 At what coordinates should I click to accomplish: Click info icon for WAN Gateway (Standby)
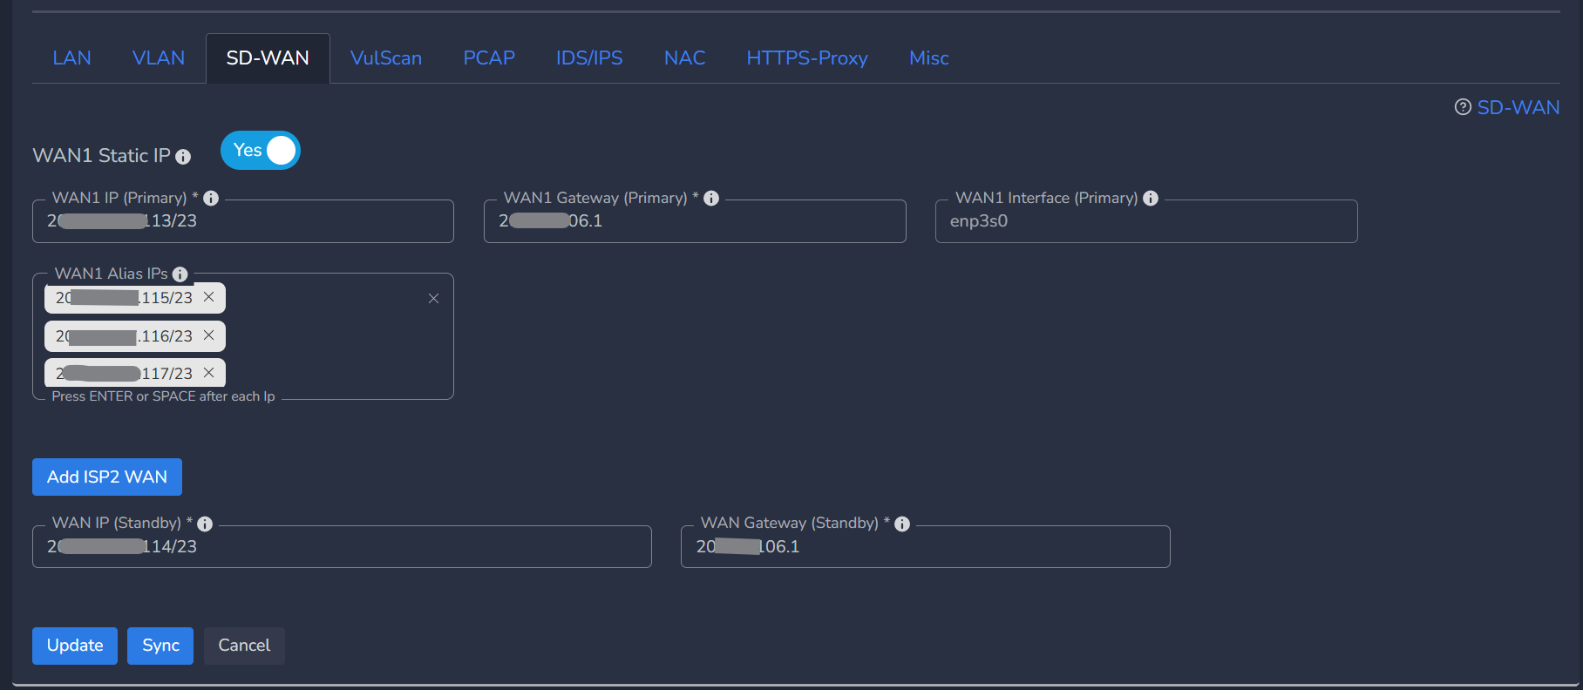tap(902, 524)
